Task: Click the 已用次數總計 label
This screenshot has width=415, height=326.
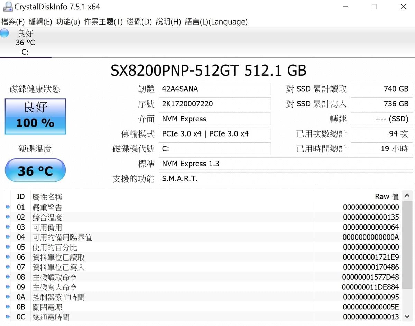Action: coord(321,134)
